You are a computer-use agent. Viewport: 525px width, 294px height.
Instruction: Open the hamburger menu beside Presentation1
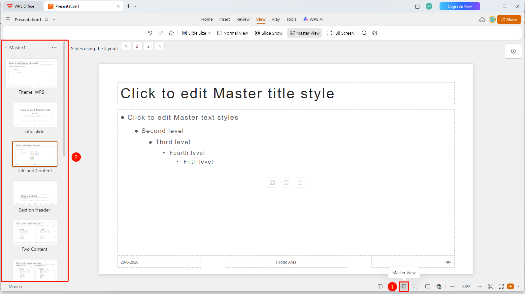pos(8,19)
